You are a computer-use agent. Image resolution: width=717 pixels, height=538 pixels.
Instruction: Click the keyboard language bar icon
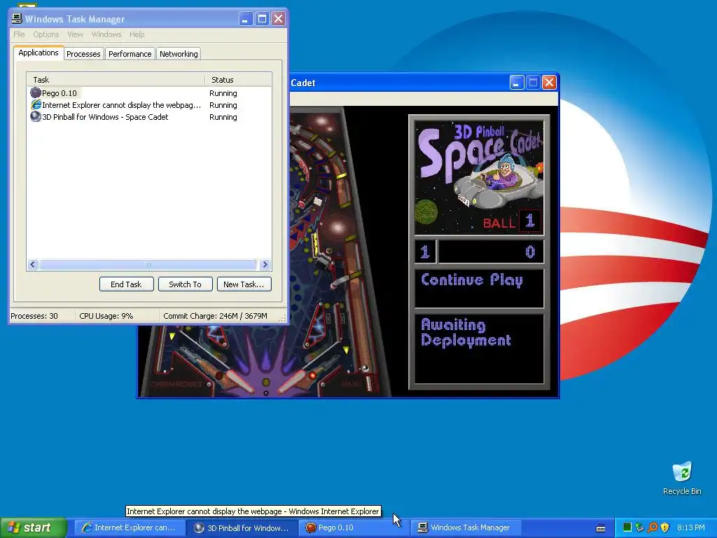pyautogui.click(x=601, y=528)
